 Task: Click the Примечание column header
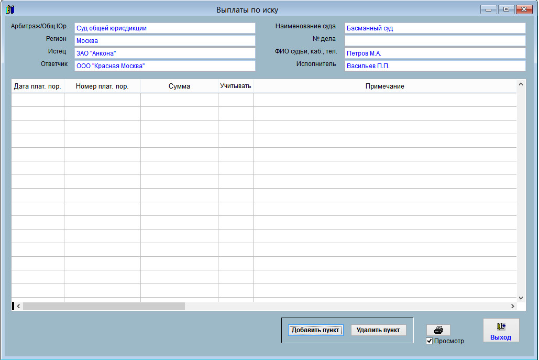(x=384, y=86)
